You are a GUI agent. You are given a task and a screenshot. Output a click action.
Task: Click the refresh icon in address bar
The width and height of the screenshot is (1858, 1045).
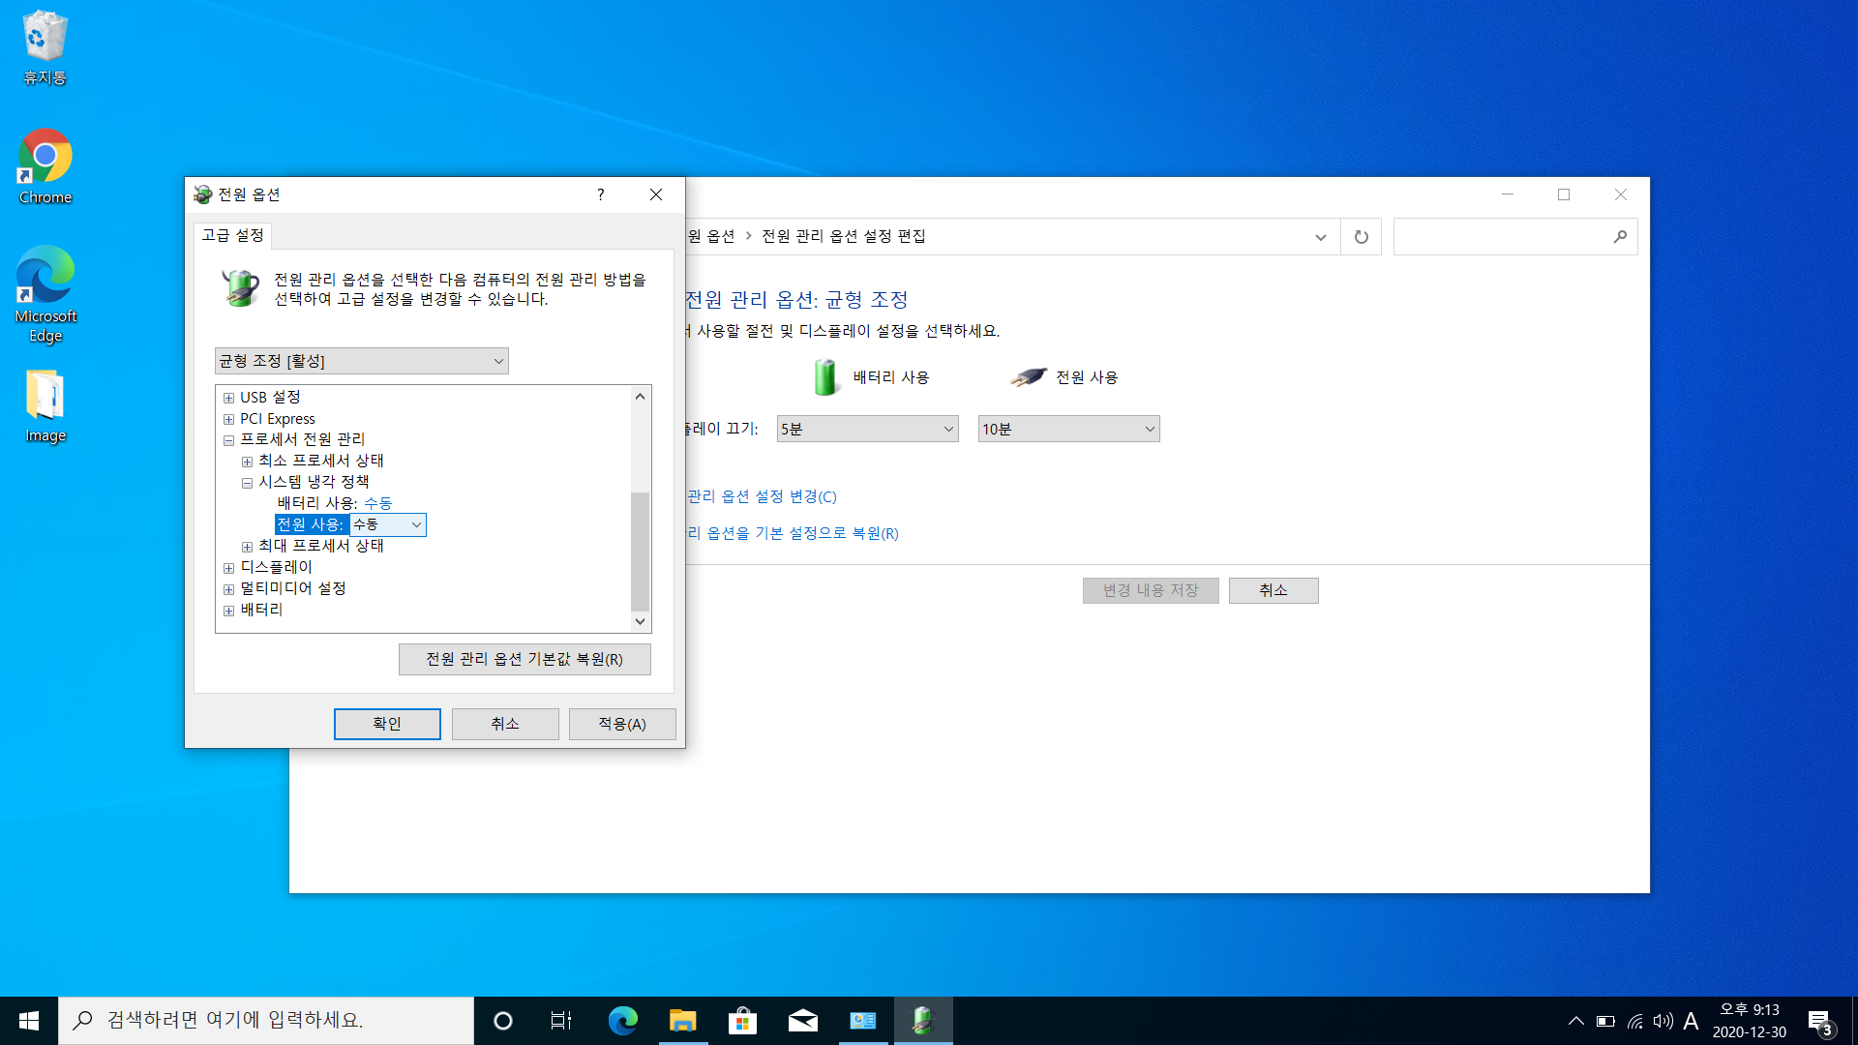tap(1361, 237)
